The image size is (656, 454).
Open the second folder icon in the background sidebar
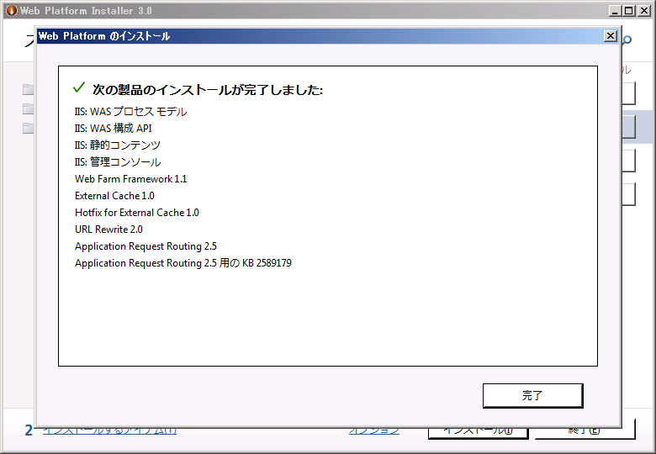(28, 108)
